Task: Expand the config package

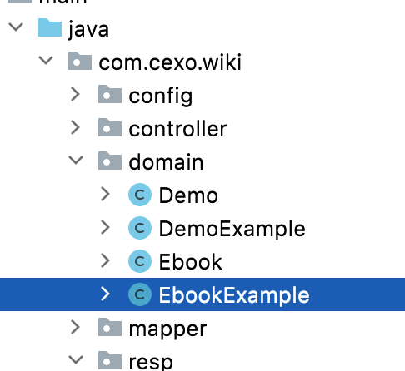Action: (75, 94)
